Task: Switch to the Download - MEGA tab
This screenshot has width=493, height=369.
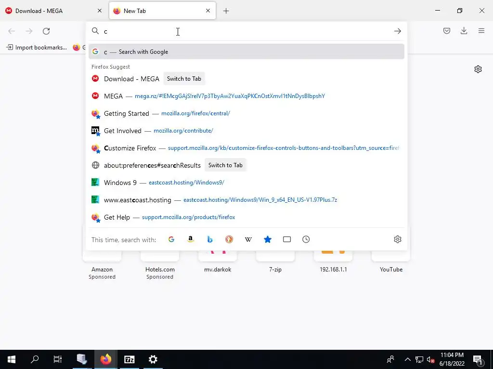Action: (x=54, y=11)
